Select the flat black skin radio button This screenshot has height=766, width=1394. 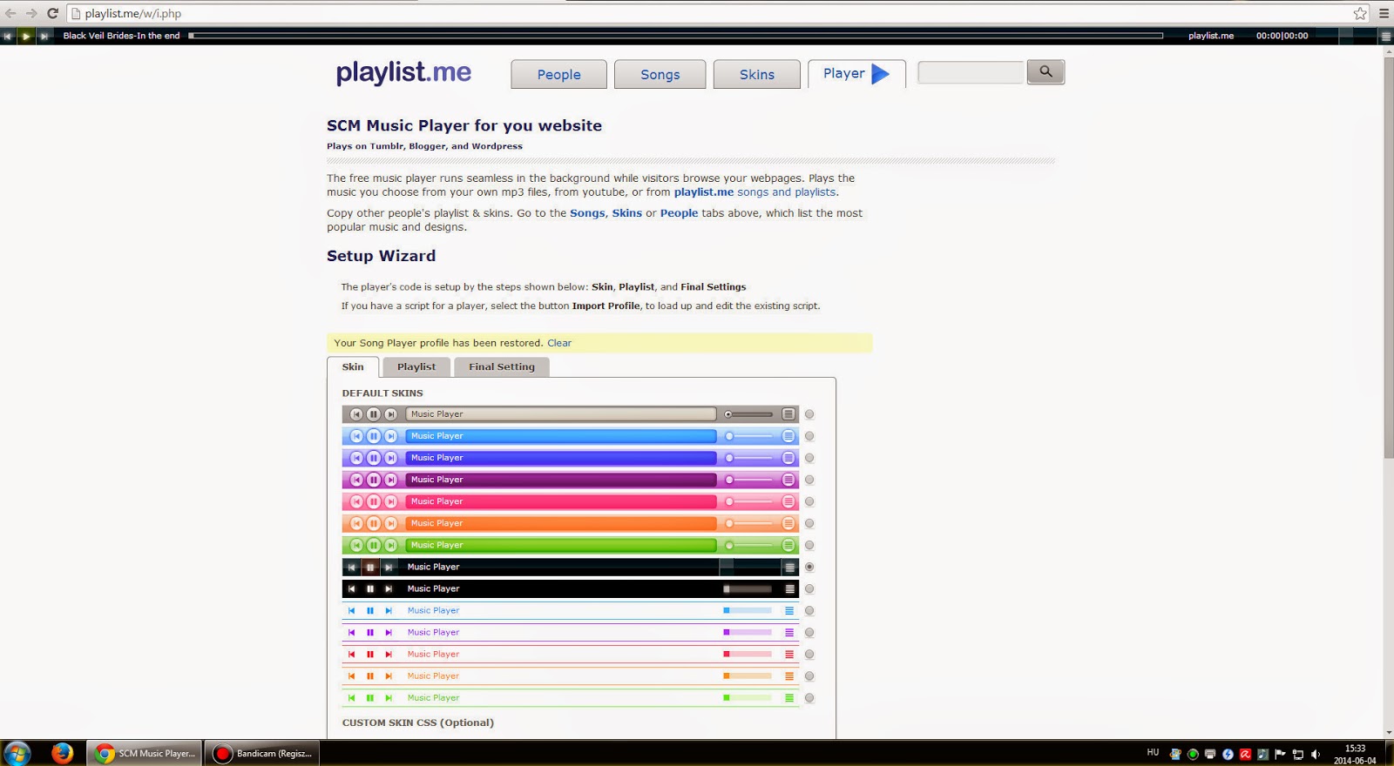point(809,589)
